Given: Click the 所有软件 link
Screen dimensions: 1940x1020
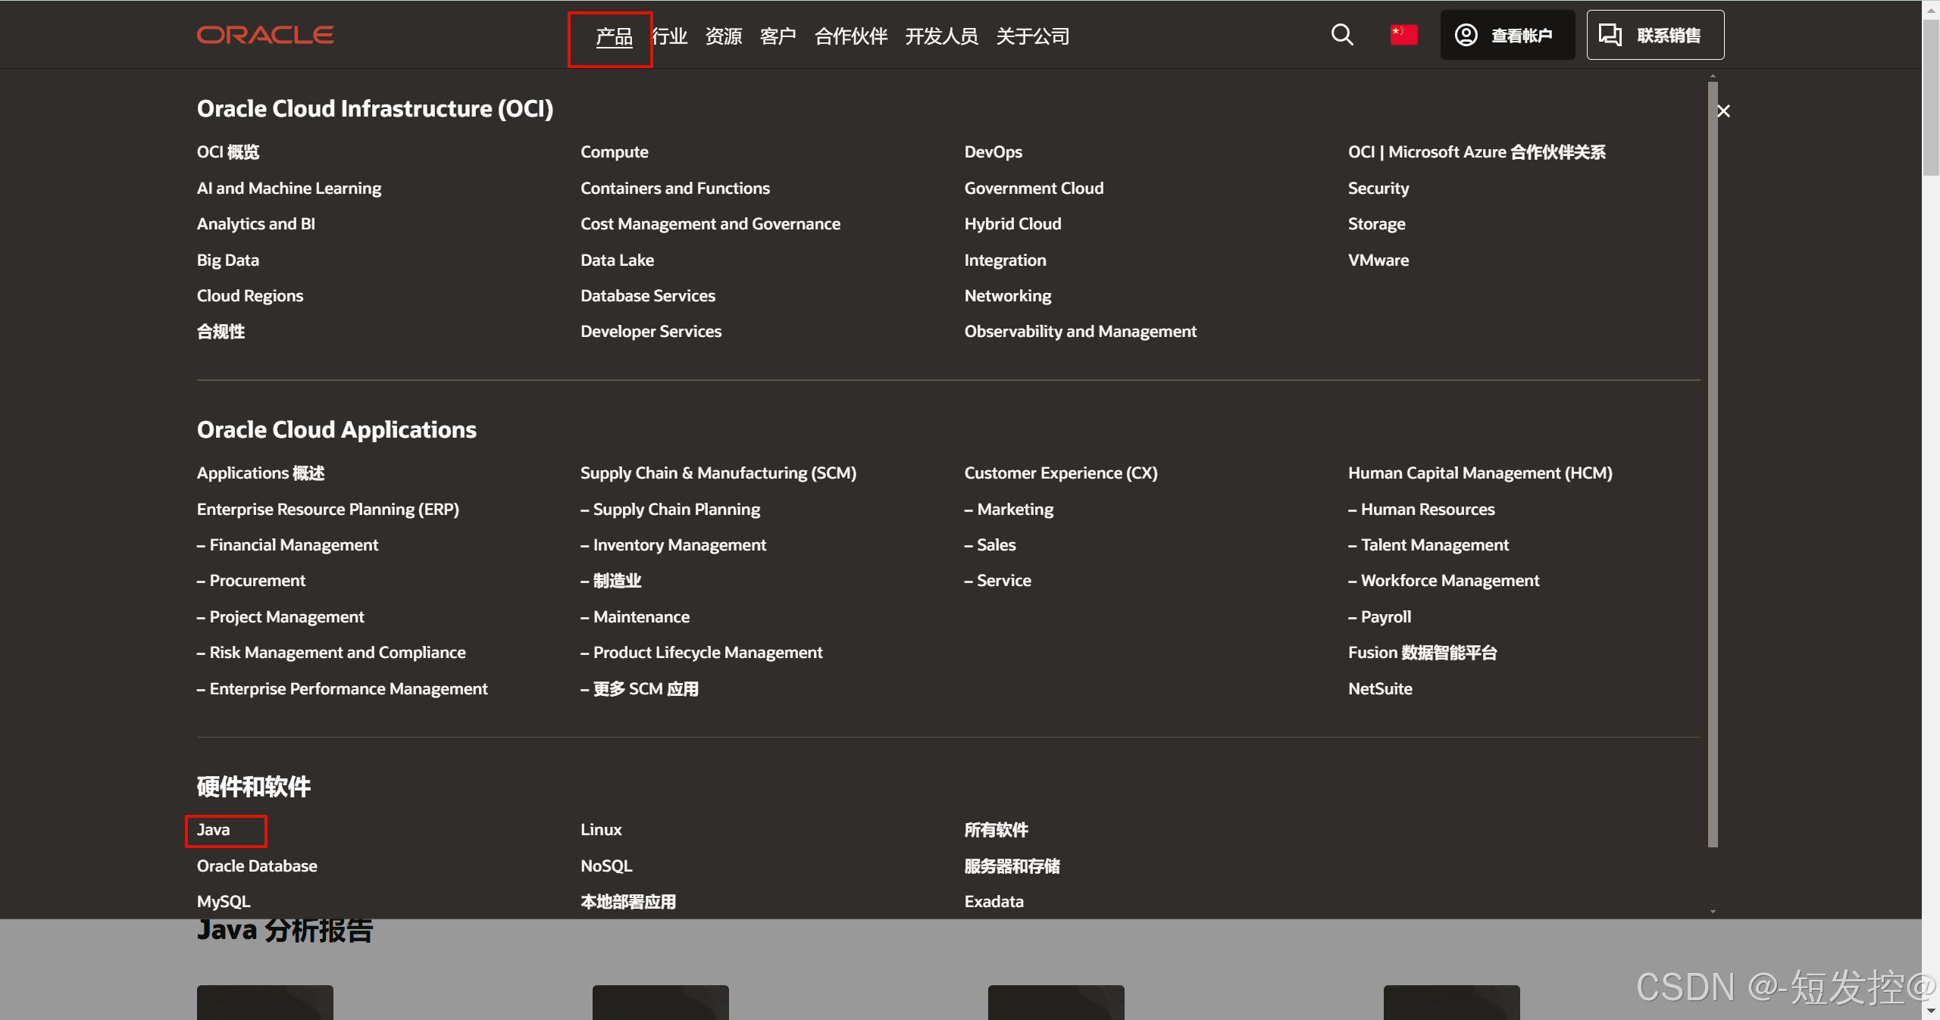Looking at the screenshot, I should point(996,830).
